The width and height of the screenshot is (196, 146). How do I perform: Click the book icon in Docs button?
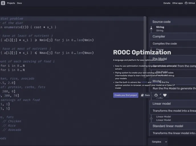(142, 95)
